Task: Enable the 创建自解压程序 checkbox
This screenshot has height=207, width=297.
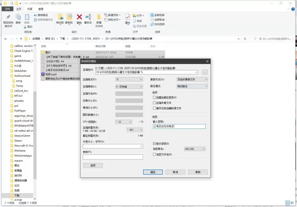Action: pos(154,97)
